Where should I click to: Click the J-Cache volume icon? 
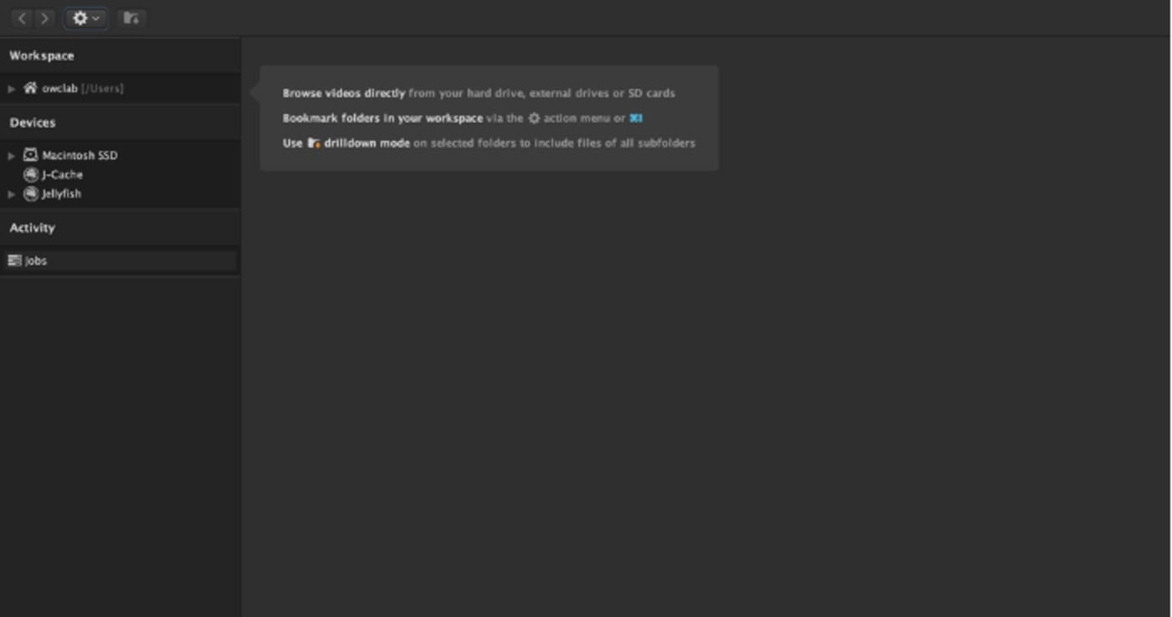(x=31, y=174)
